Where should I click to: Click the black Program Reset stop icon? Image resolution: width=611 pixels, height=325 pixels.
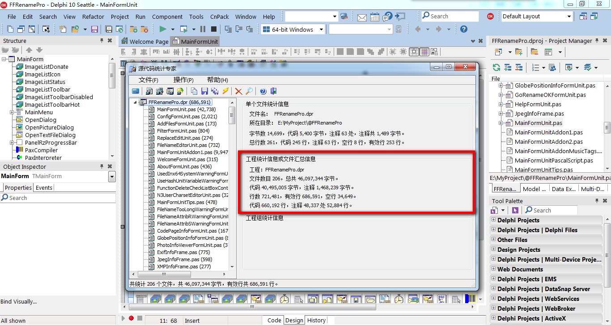214,29
